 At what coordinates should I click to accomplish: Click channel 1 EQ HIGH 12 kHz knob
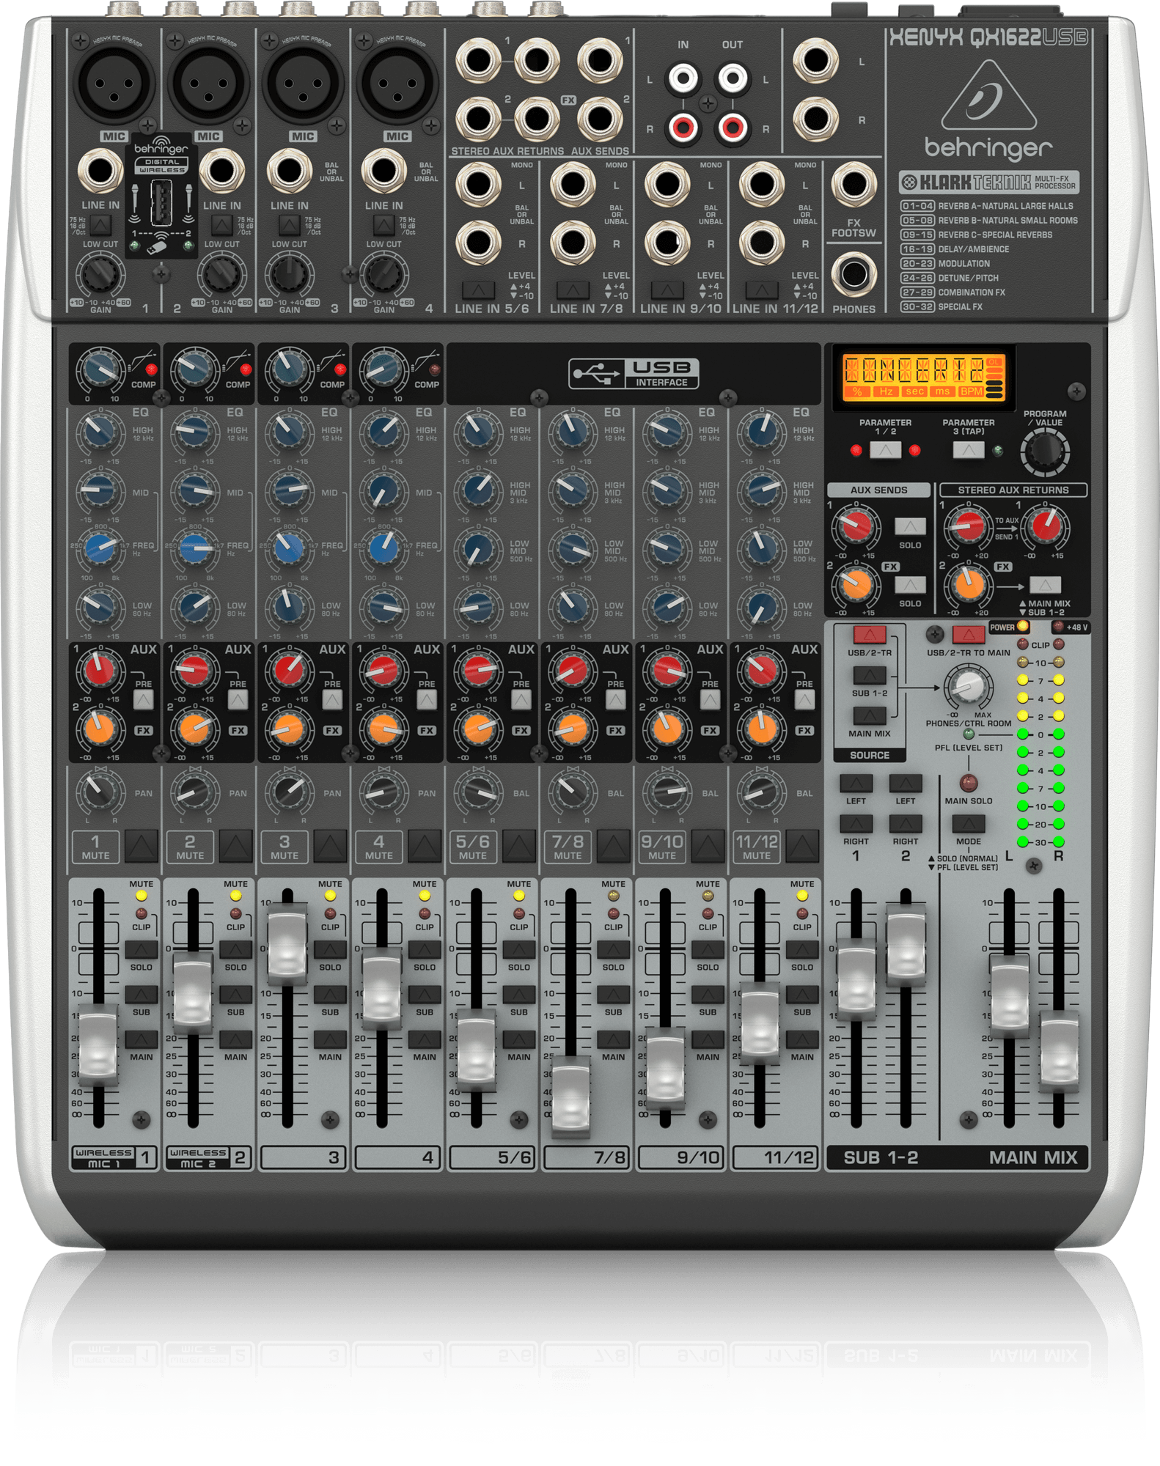(x=100, y=433)
